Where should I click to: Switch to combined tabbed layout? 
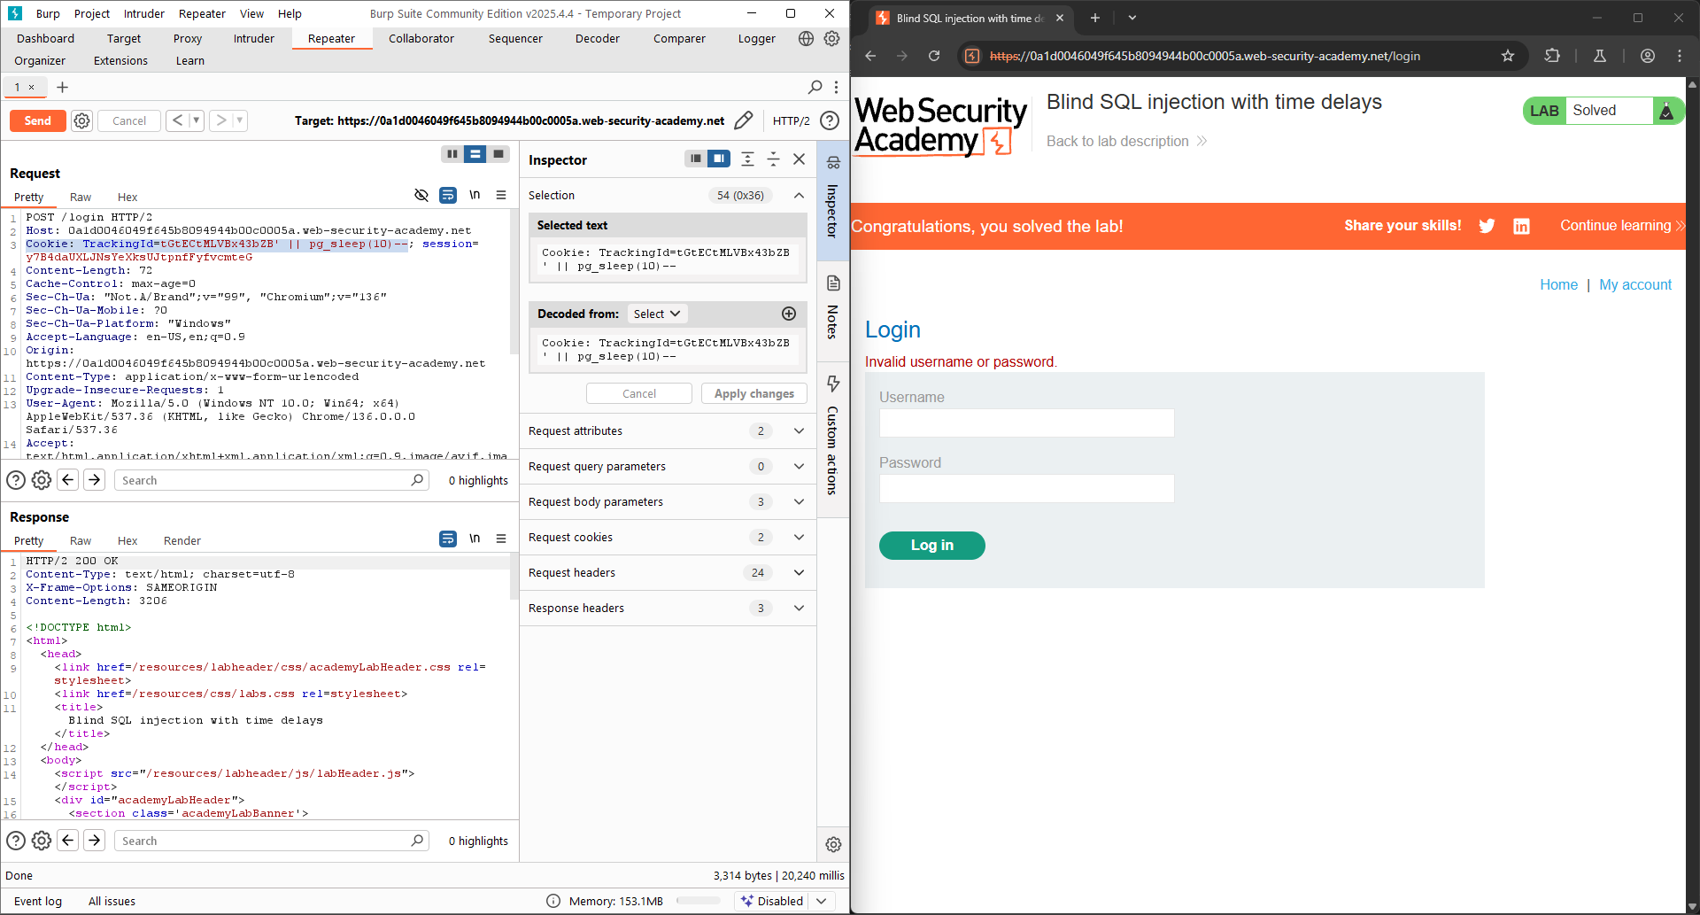[498, 154]
